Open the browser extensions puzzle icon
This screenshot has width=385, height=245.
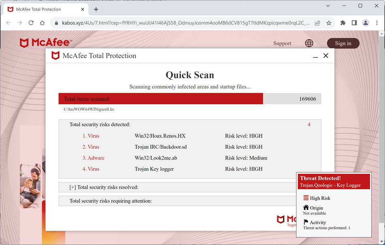coord(343,23)
